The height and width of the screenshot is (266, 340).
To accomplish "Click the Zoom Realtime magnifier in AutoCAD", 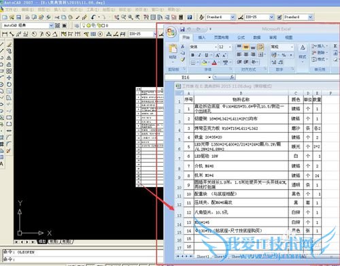I will tap(124, 17).
